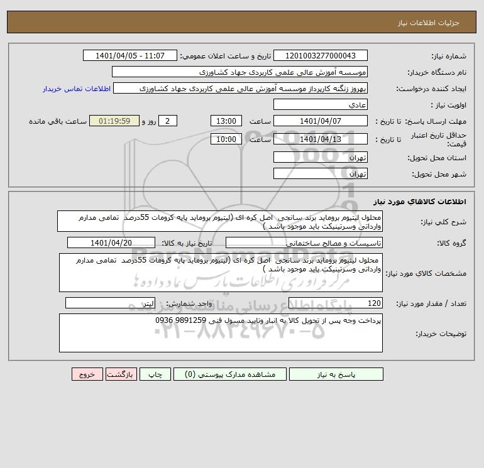This screenshot has height=468, width=484.
Task: Click the تاریخ و ساعت اعلان عمومی label
Action: [x=225, y=56]
